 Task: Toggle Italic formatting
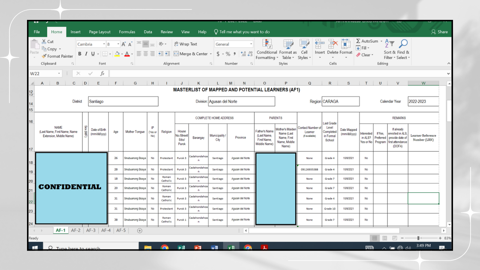pos(86,54)
